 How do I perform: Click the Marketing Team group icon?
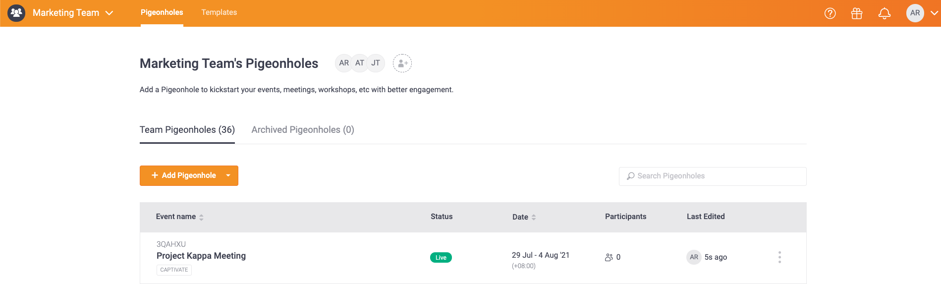click(x=16, y=13)
